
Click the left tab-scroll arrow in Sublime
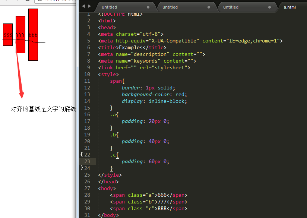point(83,6)
